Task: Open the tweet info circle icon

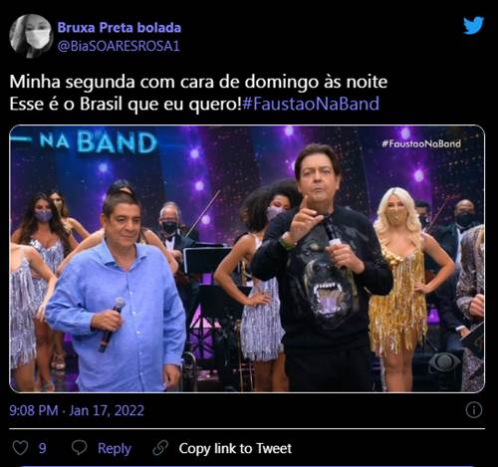Action: coord(474,410)
